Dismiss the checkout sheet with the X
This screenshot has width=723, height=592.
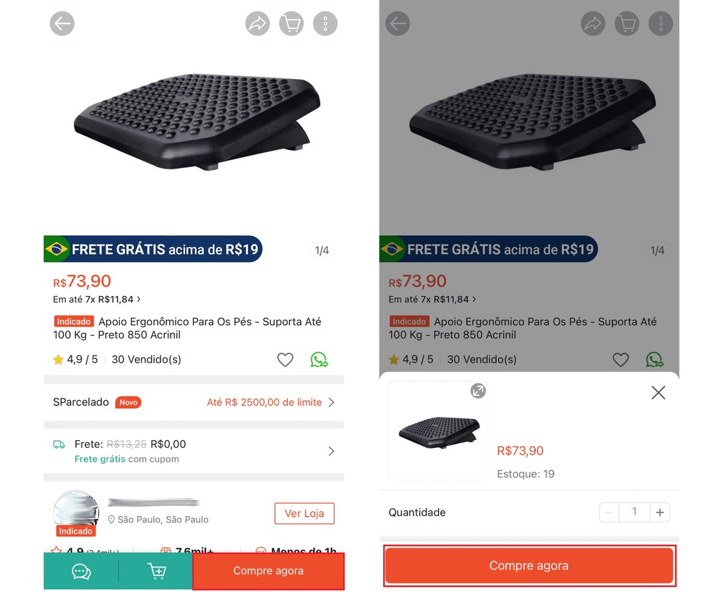click(x=658, y=392)
